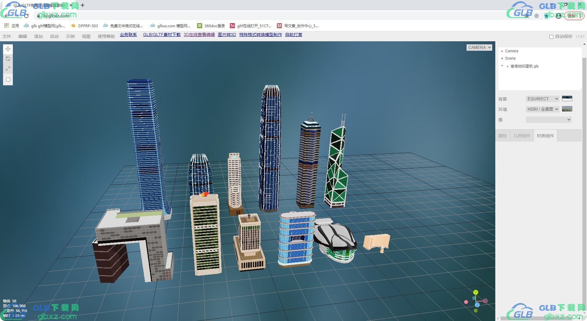587x321 pixels.
Task: Open the glb gltf模型网 bookmark
Action: 45,26
